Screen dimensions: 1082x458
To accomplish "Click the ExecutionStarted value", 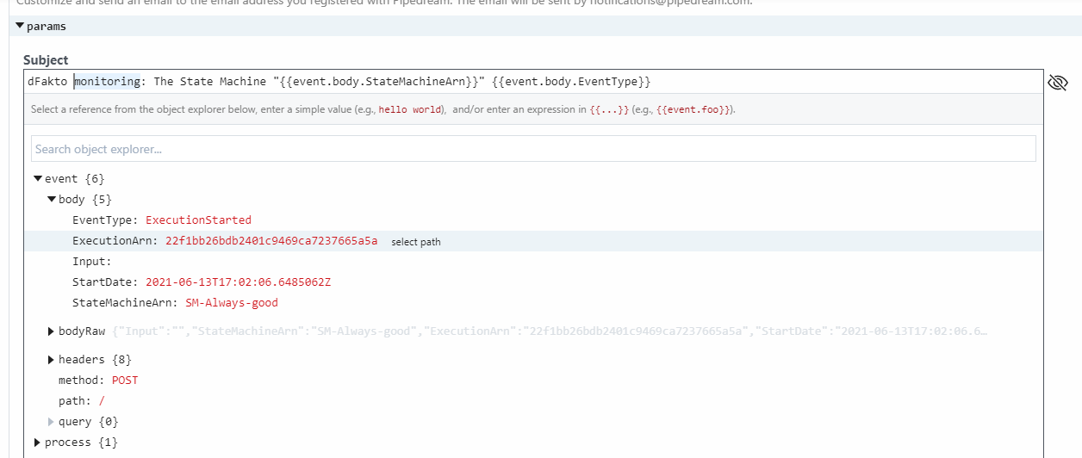I will [198, 220].
